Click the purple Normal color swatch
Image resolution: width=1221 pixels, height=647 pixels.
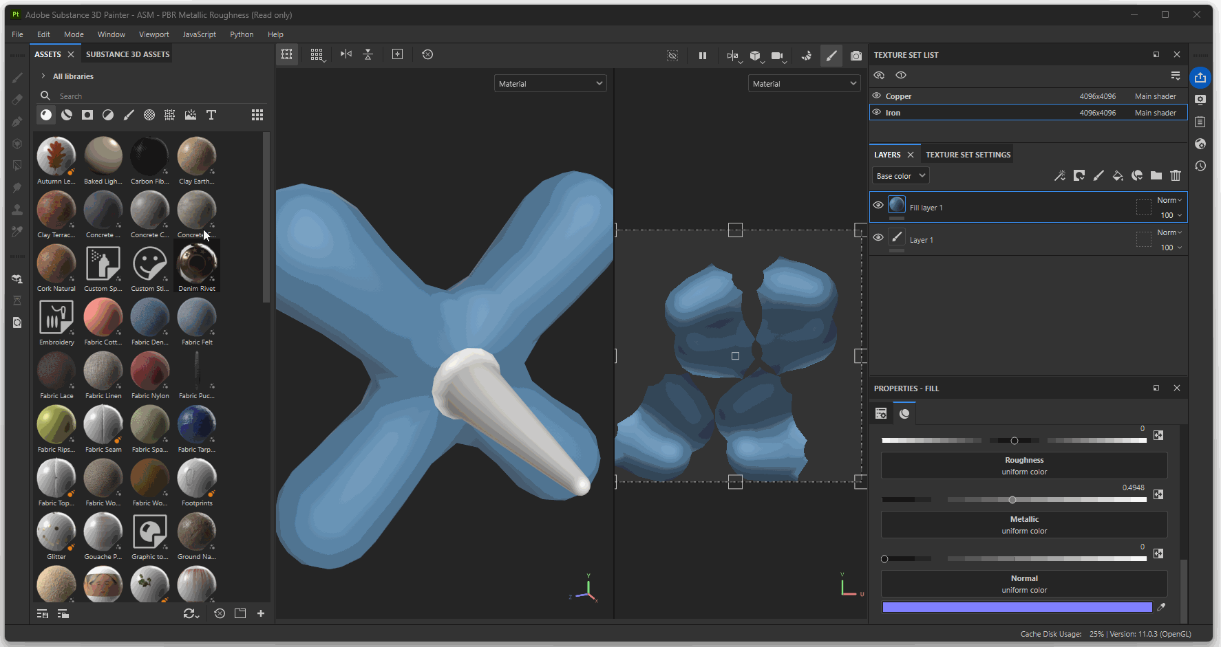click(1017, 607)
